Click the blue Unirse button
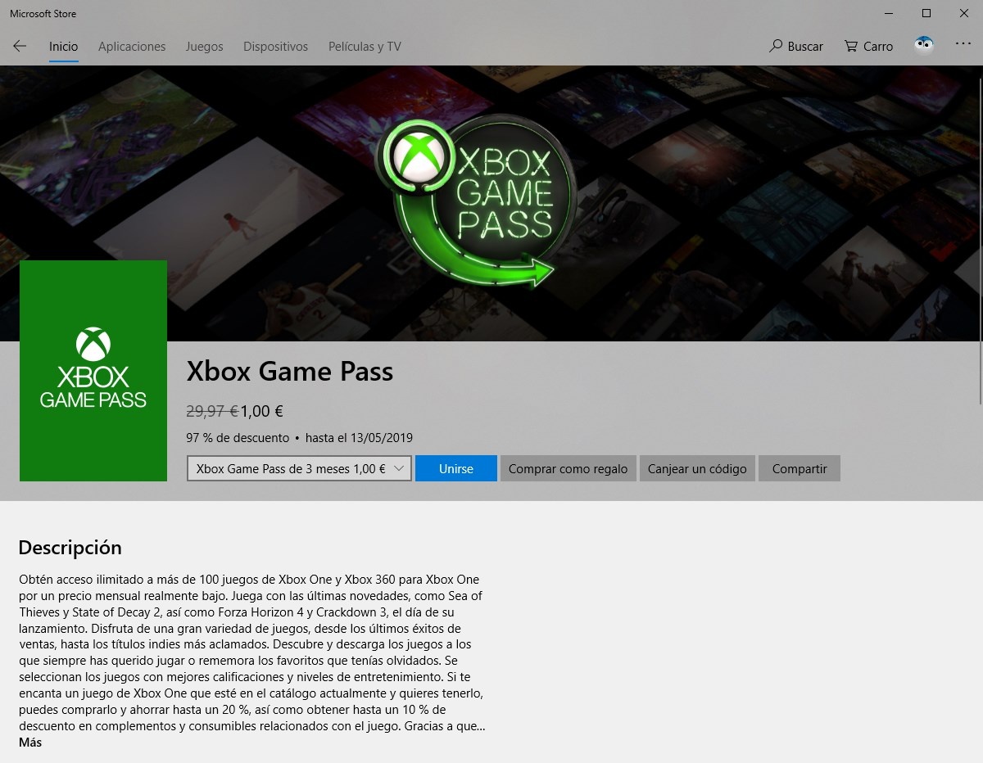Viewport: 983px width, 763px height. [x=456, y=468]
